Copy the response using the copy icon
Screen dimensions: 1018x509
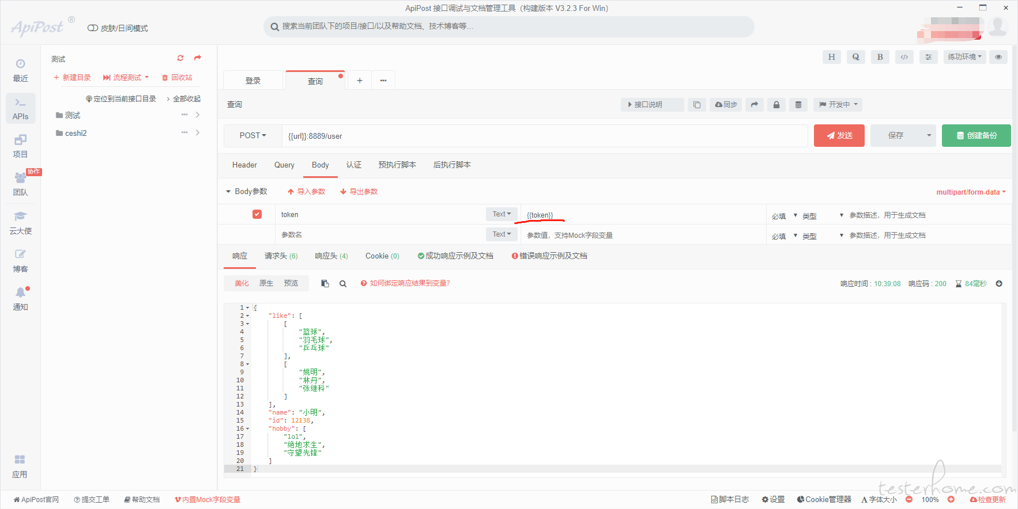pos(325,283)
